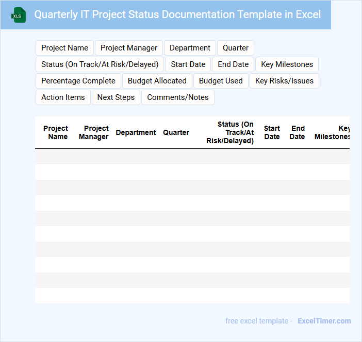Click the Project Name tag
Image resolution: width=362 pixels, height=342 pixels.
pyautogui.click(x=64, y=48)
